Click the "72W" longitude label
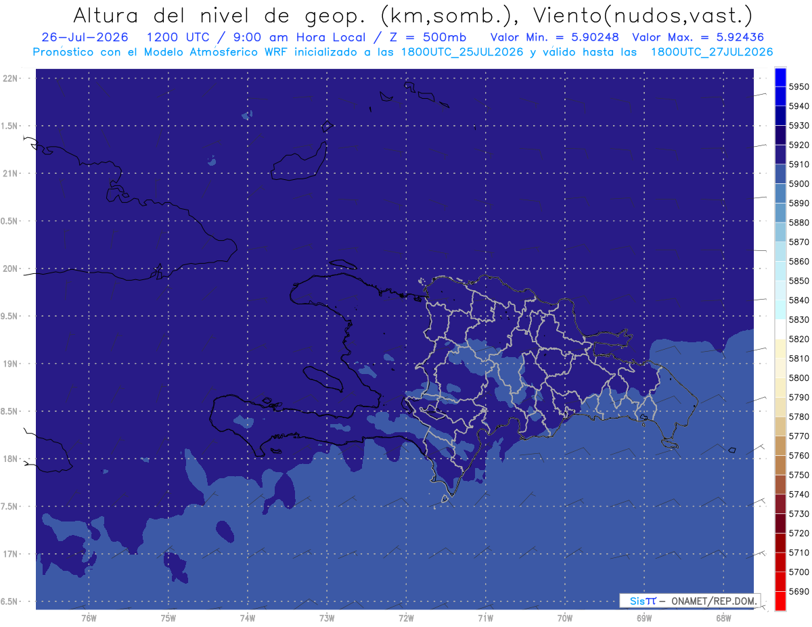812x627 pixels. [x=406, y=618]
